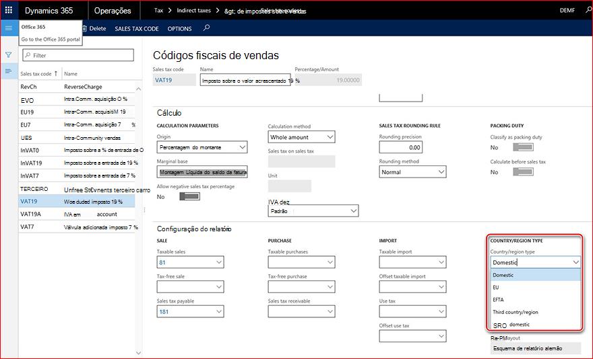Go to Indirect taxes breadcrumb
The height and width of the screenshot is (359, 593).
pos(193,11)
